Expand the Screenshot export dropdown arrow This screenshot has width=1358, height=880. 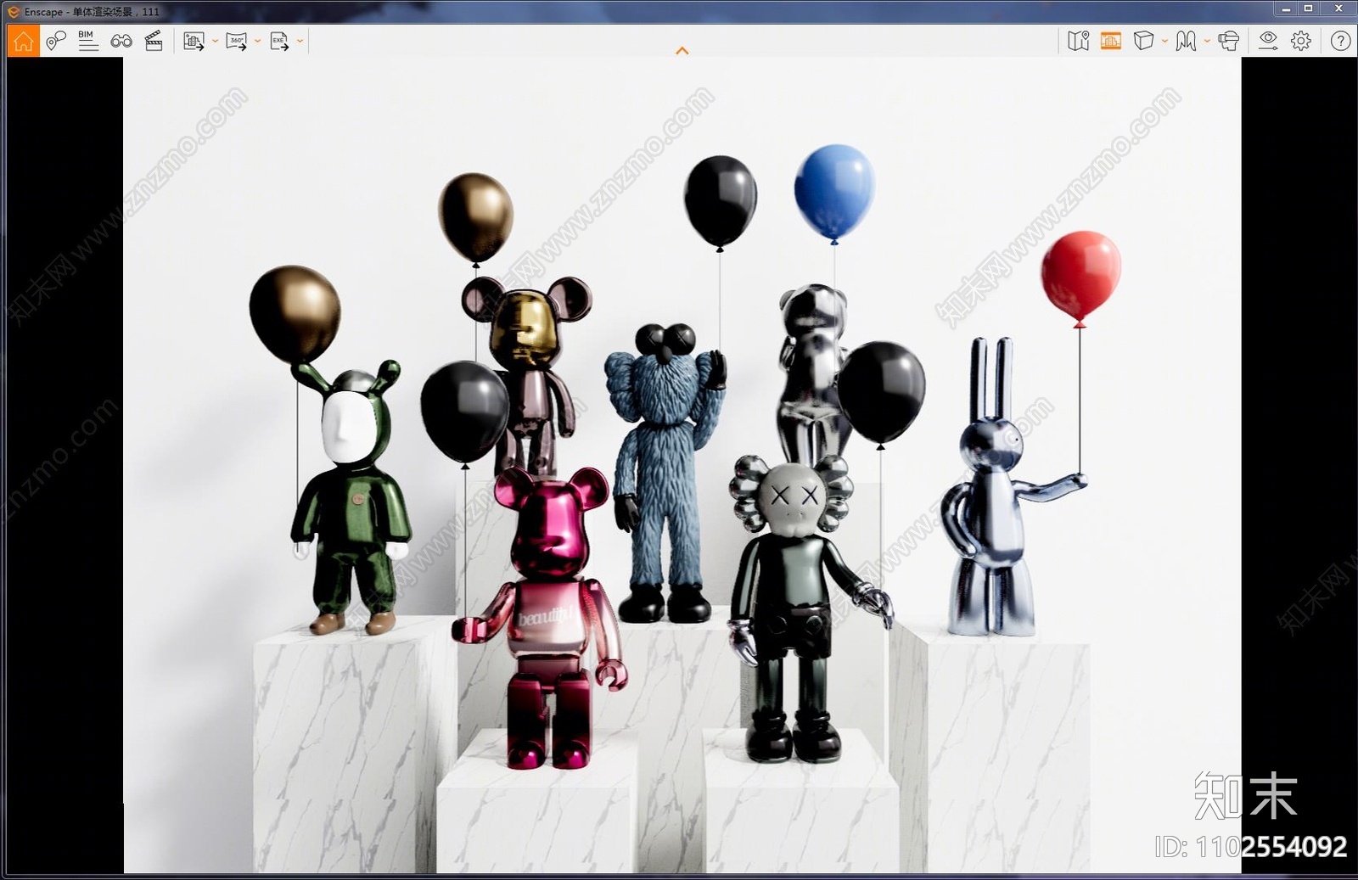[215, 41]
